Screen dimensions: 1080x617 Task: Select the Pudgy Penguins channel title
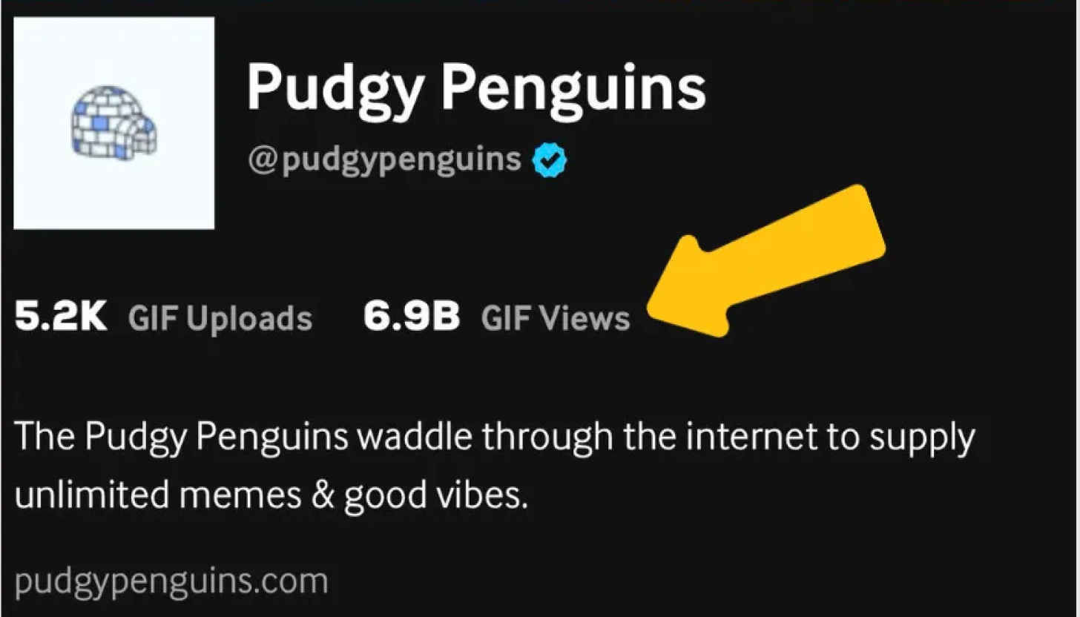point(475,88)
